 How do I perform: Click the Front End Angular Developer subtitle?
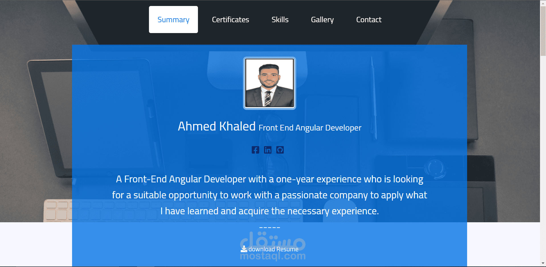point(310,128)
